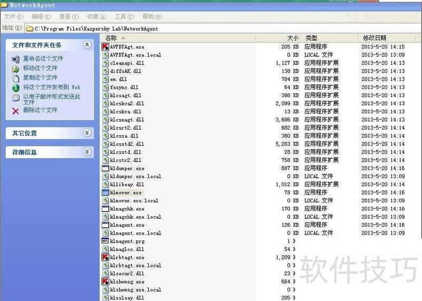Select the klmover.exe application icon

[x=105, y=192]
